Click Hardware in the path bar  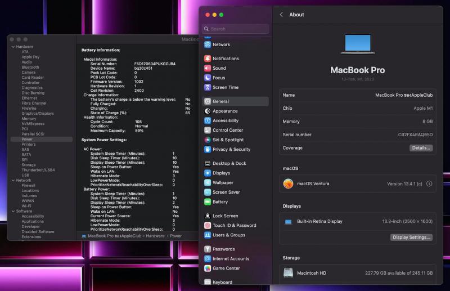pyautogui.click(x=155, y=236)
